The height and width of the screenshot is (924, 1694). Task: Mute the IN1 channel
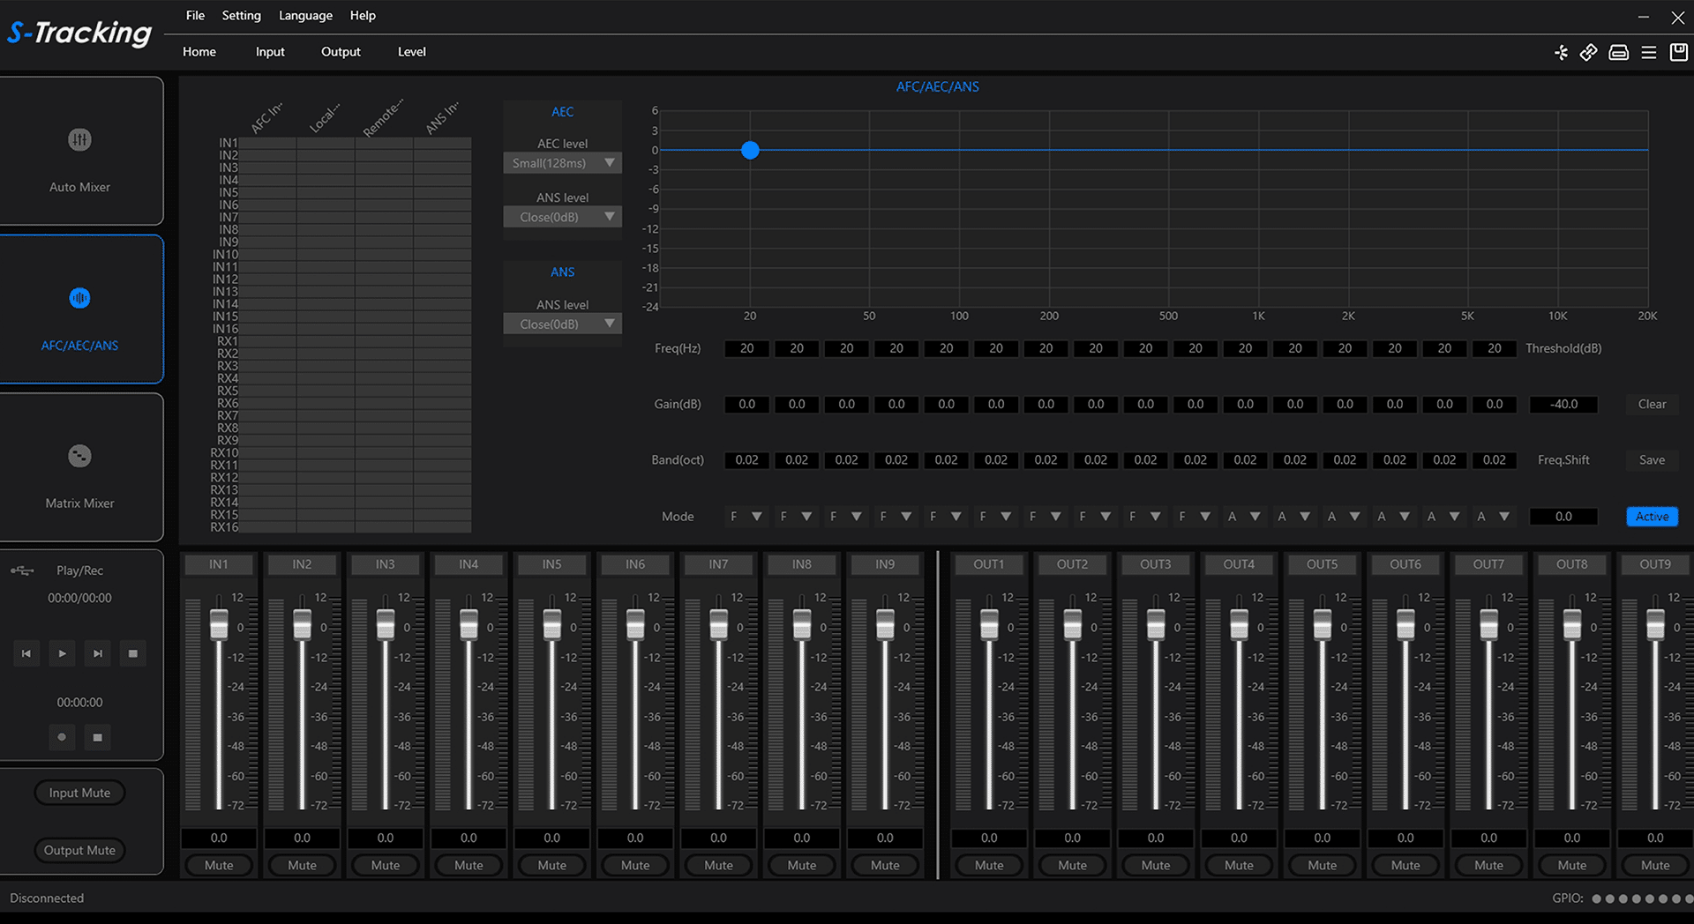click(x=219, y=865)
